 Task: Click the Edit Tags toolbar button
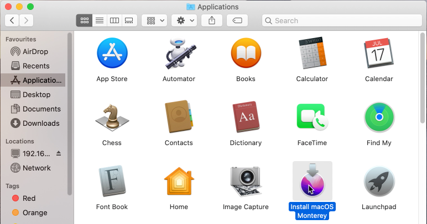tap(237, 20)
